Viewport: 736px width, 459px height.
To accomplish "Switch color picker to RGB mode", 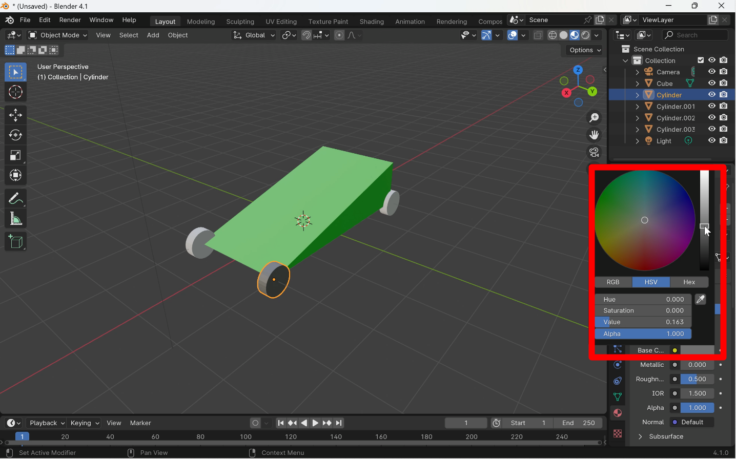I will [x=613, y=282].
